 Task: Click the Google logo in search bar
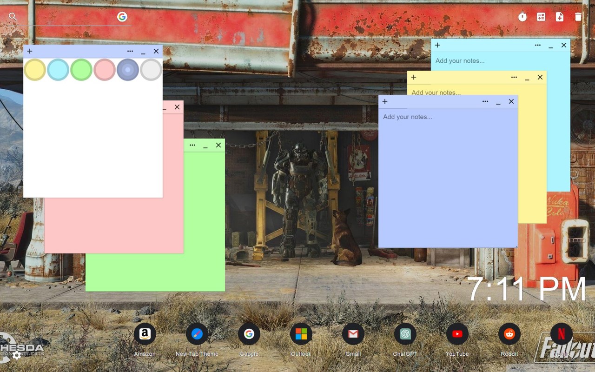click(x=122, y=17)
